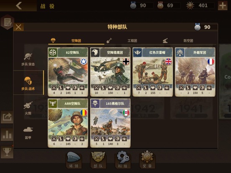Select the 185弗格尔队 unit card
The height and width of the screenshot is (173, 231).
coord(110,123)
